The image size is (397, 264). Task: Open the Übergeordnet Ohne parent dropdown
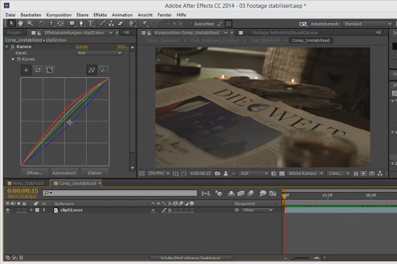click(257, 210)
